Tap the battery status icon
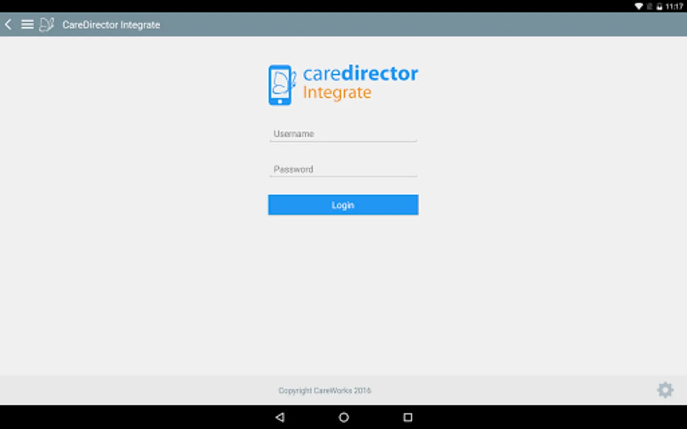The width and height of the screenshot is (687, 429). [659, 6]
